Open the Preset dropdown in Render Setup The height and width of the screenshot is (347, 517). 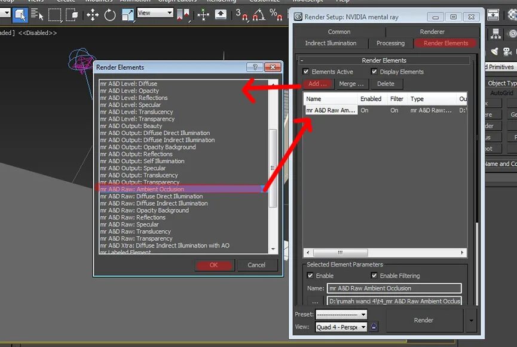point(341,314)
